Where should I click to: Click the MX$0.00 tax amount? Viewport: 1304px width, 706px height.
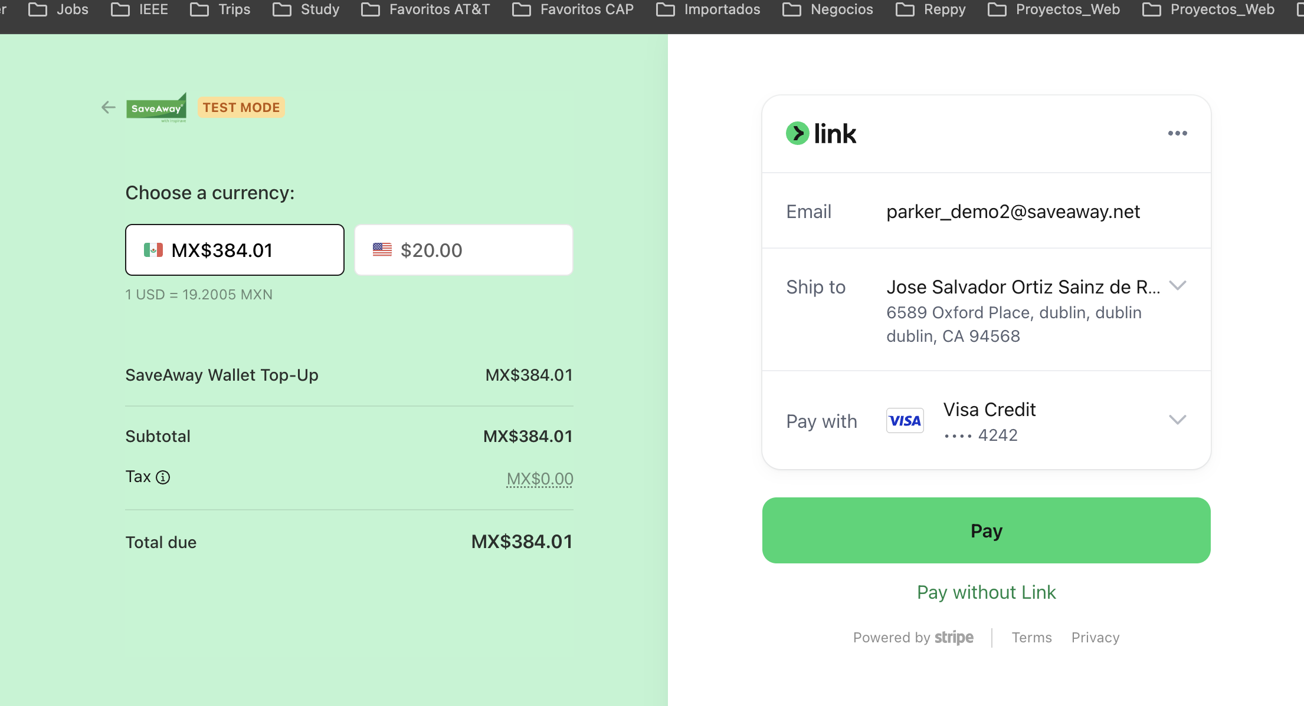point(539,477)
